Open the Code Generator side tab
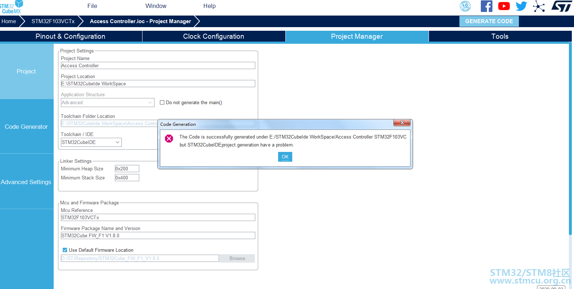This screenshot has width=574, height=289. 26,127
